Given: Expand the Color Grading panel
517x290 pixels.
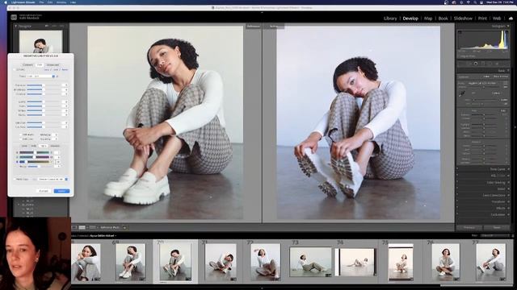Looking at the screenshot, I should [x=508, y=182].
